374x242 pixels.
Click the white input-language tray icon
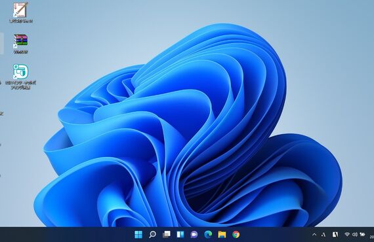(335, 235)
